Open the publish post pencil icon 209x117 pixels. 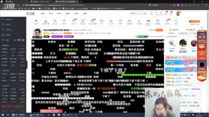coord(55,21)
